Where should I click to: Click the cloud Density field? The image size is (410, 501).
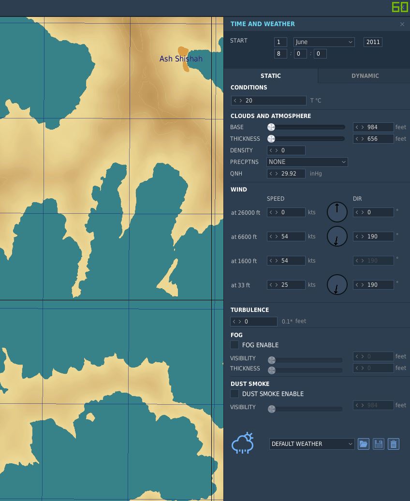point(286,150)
